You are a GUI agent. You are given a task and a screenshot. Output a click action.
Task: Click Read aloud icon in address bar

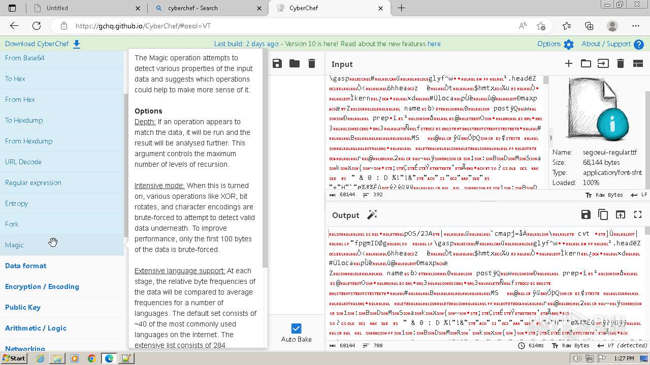523,26
